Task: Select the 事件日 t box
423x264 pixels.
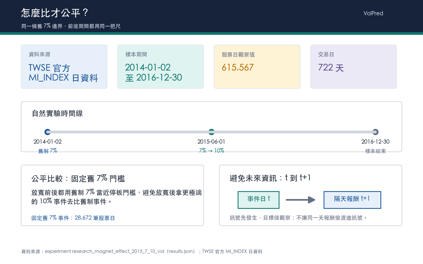Action: pos(259,200)
